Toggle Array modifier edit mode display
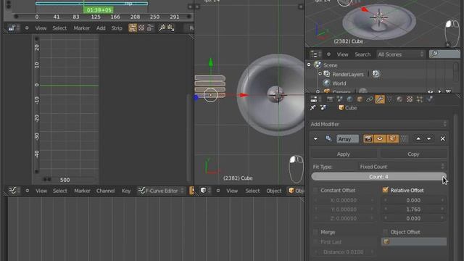This screenshot has height=261, width=464. coord(392,138)
